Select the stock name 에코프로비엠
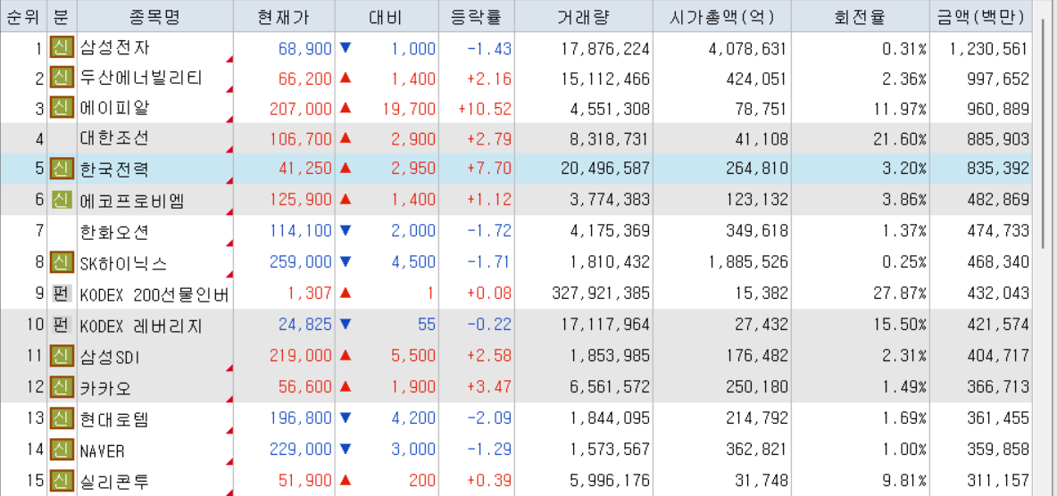 [132, 200]
